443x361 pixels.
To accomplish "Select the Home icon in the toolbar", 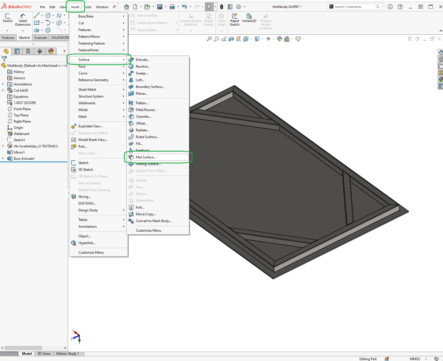I will pos(127,7).
